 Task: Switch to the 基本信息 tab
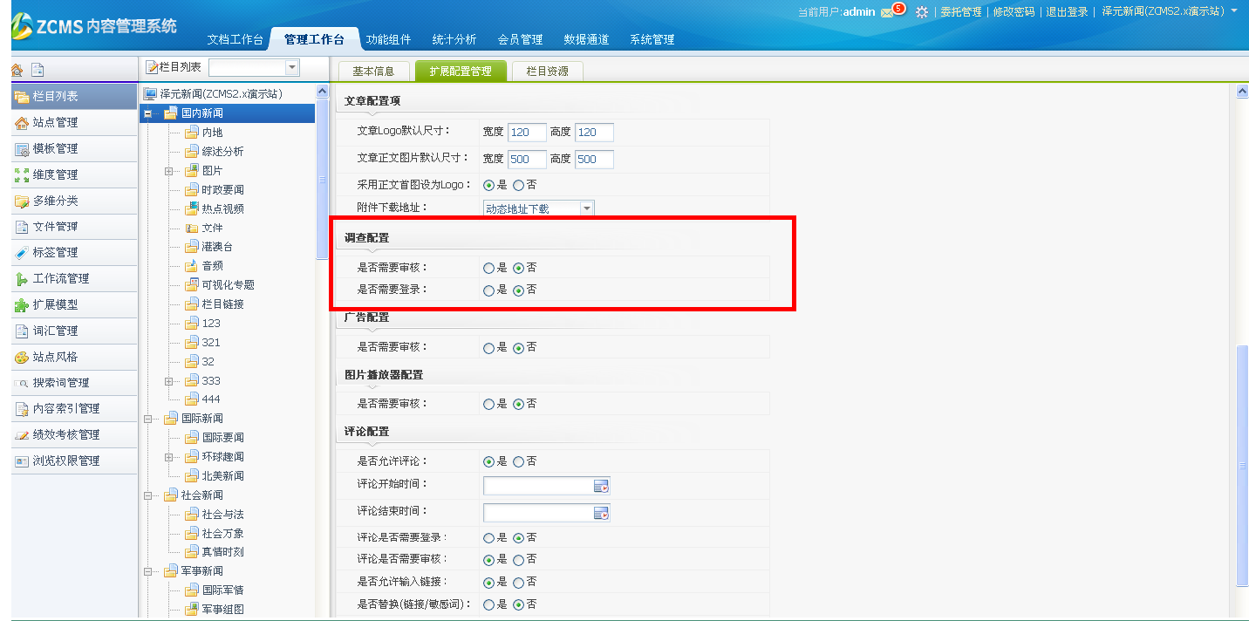point(373,72)
